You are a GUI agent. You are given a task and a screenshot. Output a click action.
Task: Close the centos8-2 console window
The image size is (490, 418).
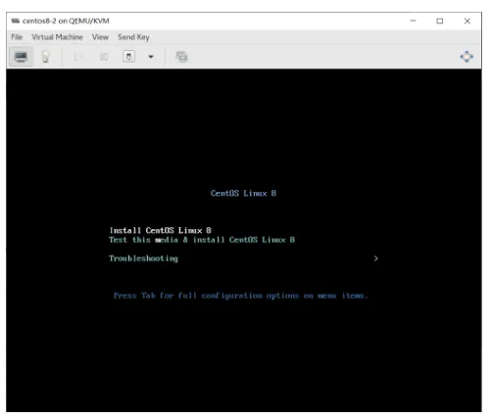click(x=467, y=21)
